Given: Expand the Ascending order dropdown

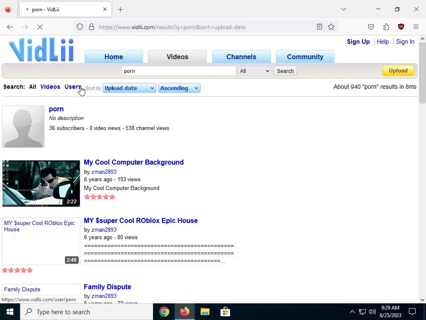Looking at the screenshot, I should tap(179, 88).
